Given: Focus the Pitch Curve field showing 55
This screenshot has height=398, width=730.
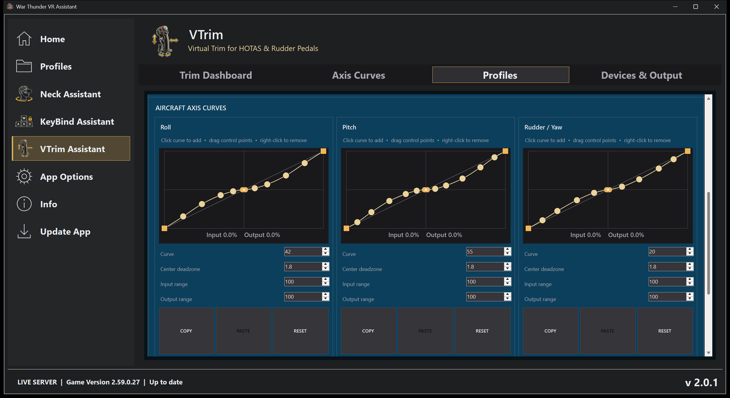Looking at the screenshot, I should point(485,251).
